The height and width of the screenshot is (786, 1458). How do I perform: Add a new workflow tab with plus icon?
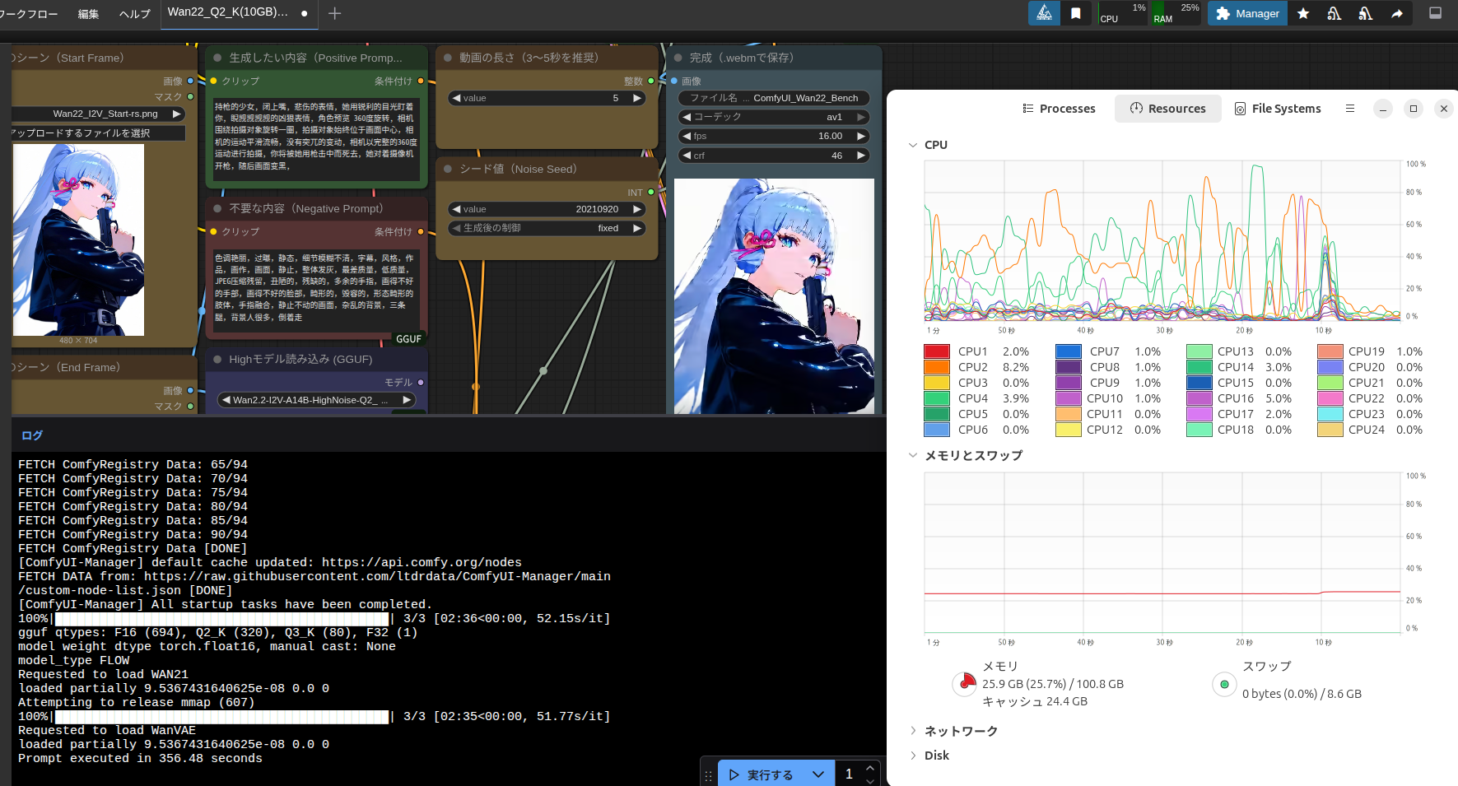335,13
